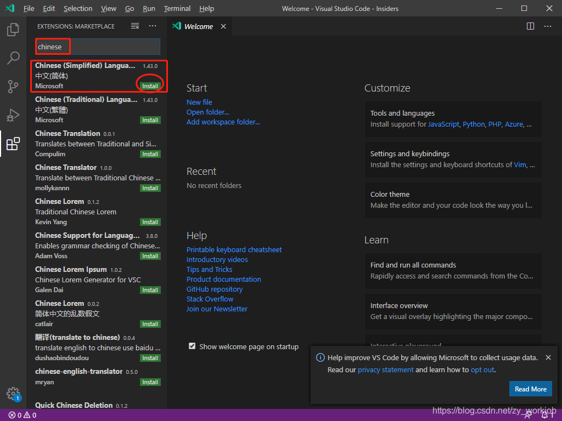The height and width of the screenshot is (421, 562).
Task: Open Stack Overflow link
Action: click(210, 299)
